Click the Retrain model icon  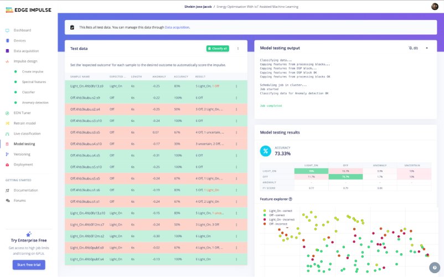coord(7,123)
